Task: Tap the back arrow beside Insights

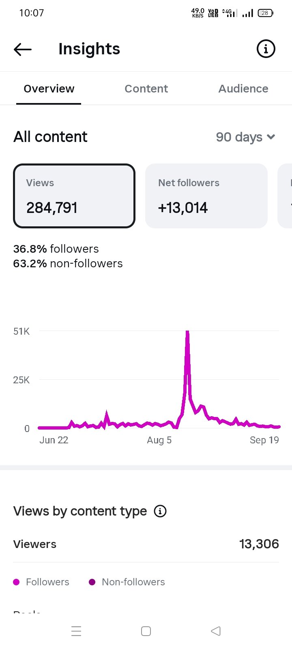Action: (23, 49)
